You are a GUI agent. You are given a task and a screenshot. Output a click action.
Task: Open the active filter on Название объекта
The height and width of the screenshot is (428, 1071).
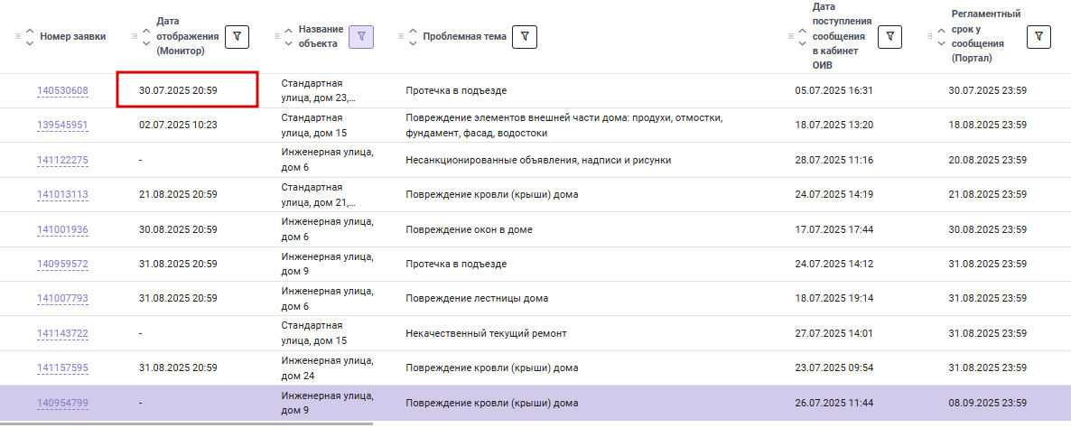(361, 37)
